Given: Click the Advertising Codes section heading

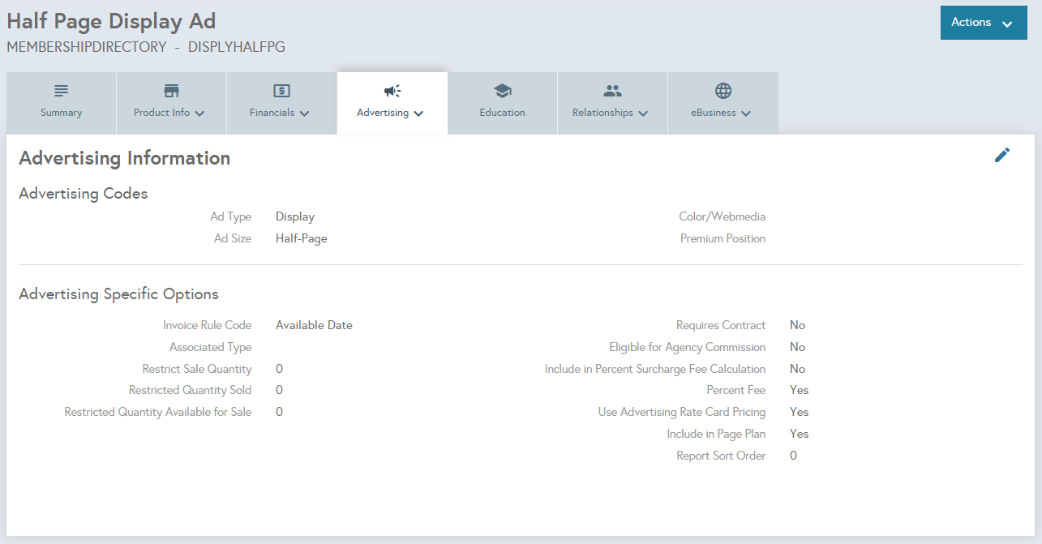Looking at the screenshot, I should 84,194.
